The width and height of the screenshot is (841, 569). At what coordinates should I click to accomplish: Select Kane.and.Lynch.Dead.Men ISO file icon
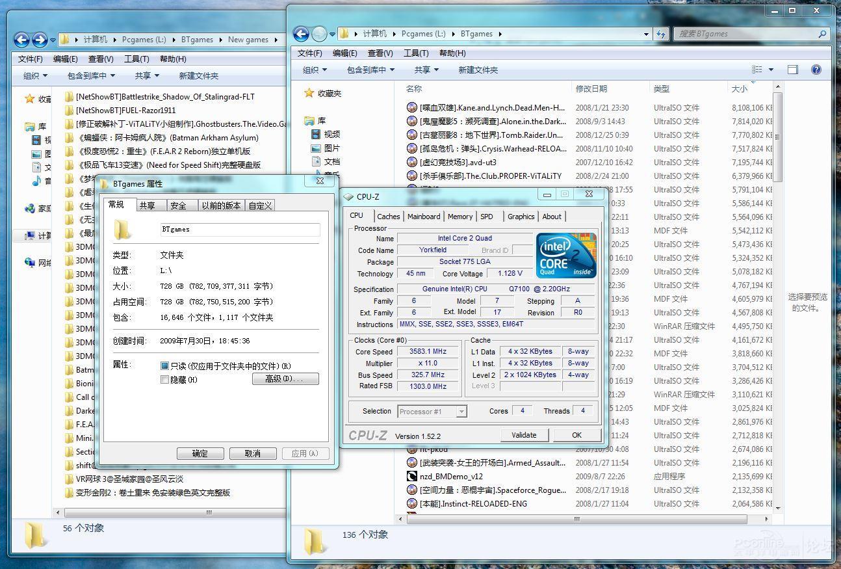411,107
